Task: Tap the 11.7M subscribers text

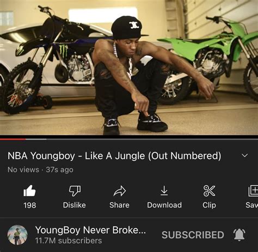Action: tap(69, 241)
